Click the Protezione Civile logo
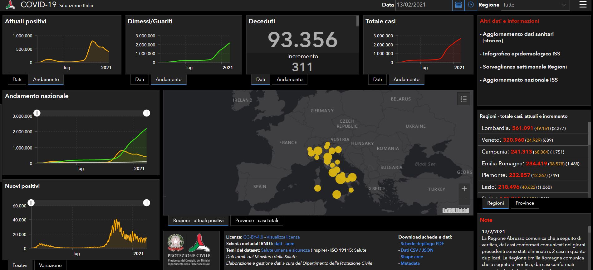Screen dimensions: 593x270 pos(199,243)
